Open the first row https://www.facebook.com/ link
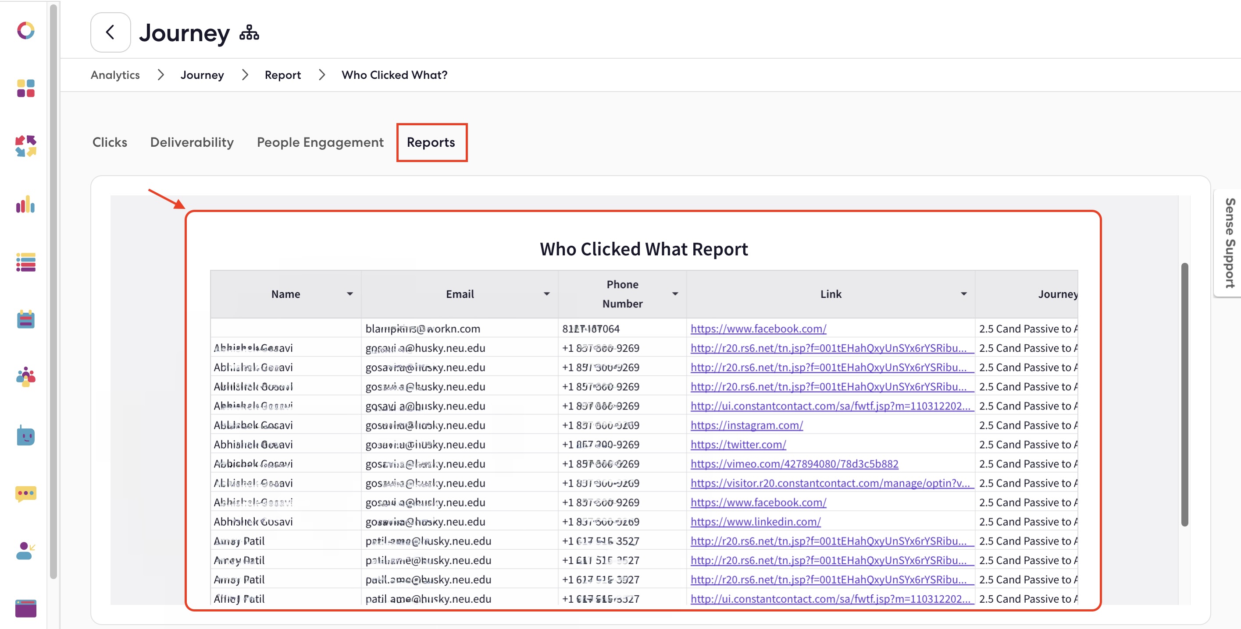The height and width of the screenshot is (629, 1241). [758, 329]
